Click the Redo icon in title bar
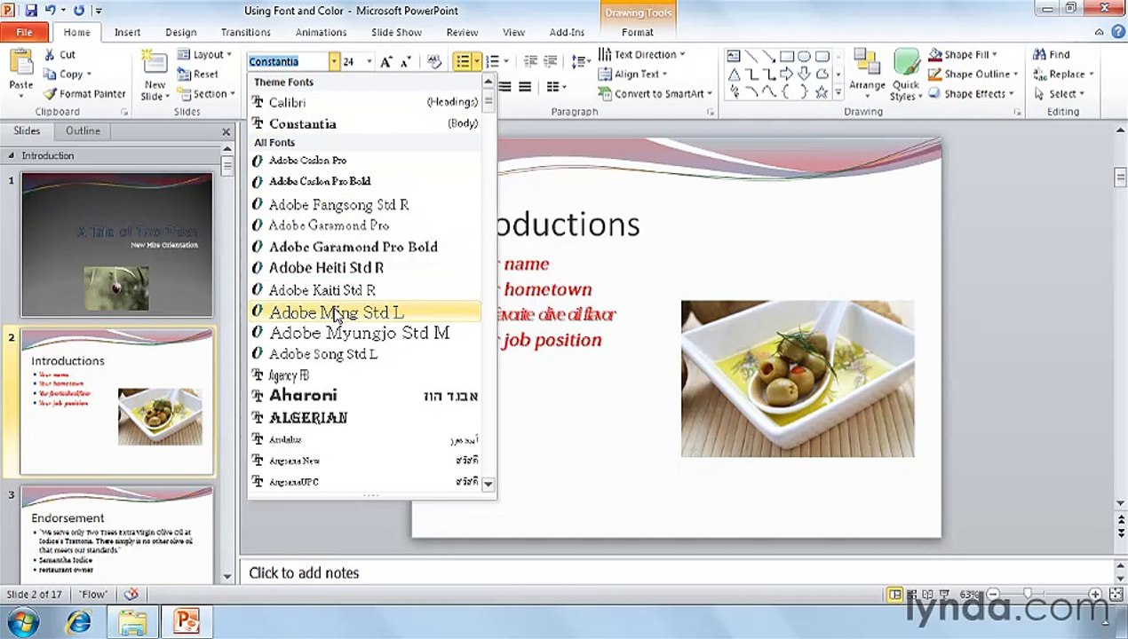Screen dimensions: 1128x639 [79, 11]
